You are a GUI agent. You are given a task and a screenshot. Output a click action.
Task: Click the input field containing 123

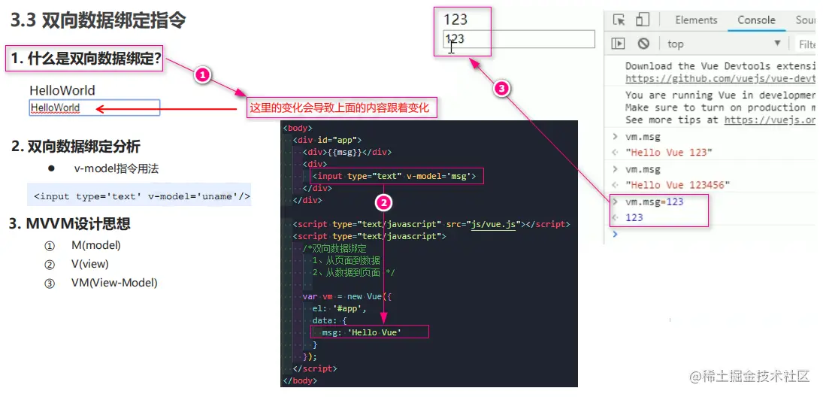tap(519, 39)
